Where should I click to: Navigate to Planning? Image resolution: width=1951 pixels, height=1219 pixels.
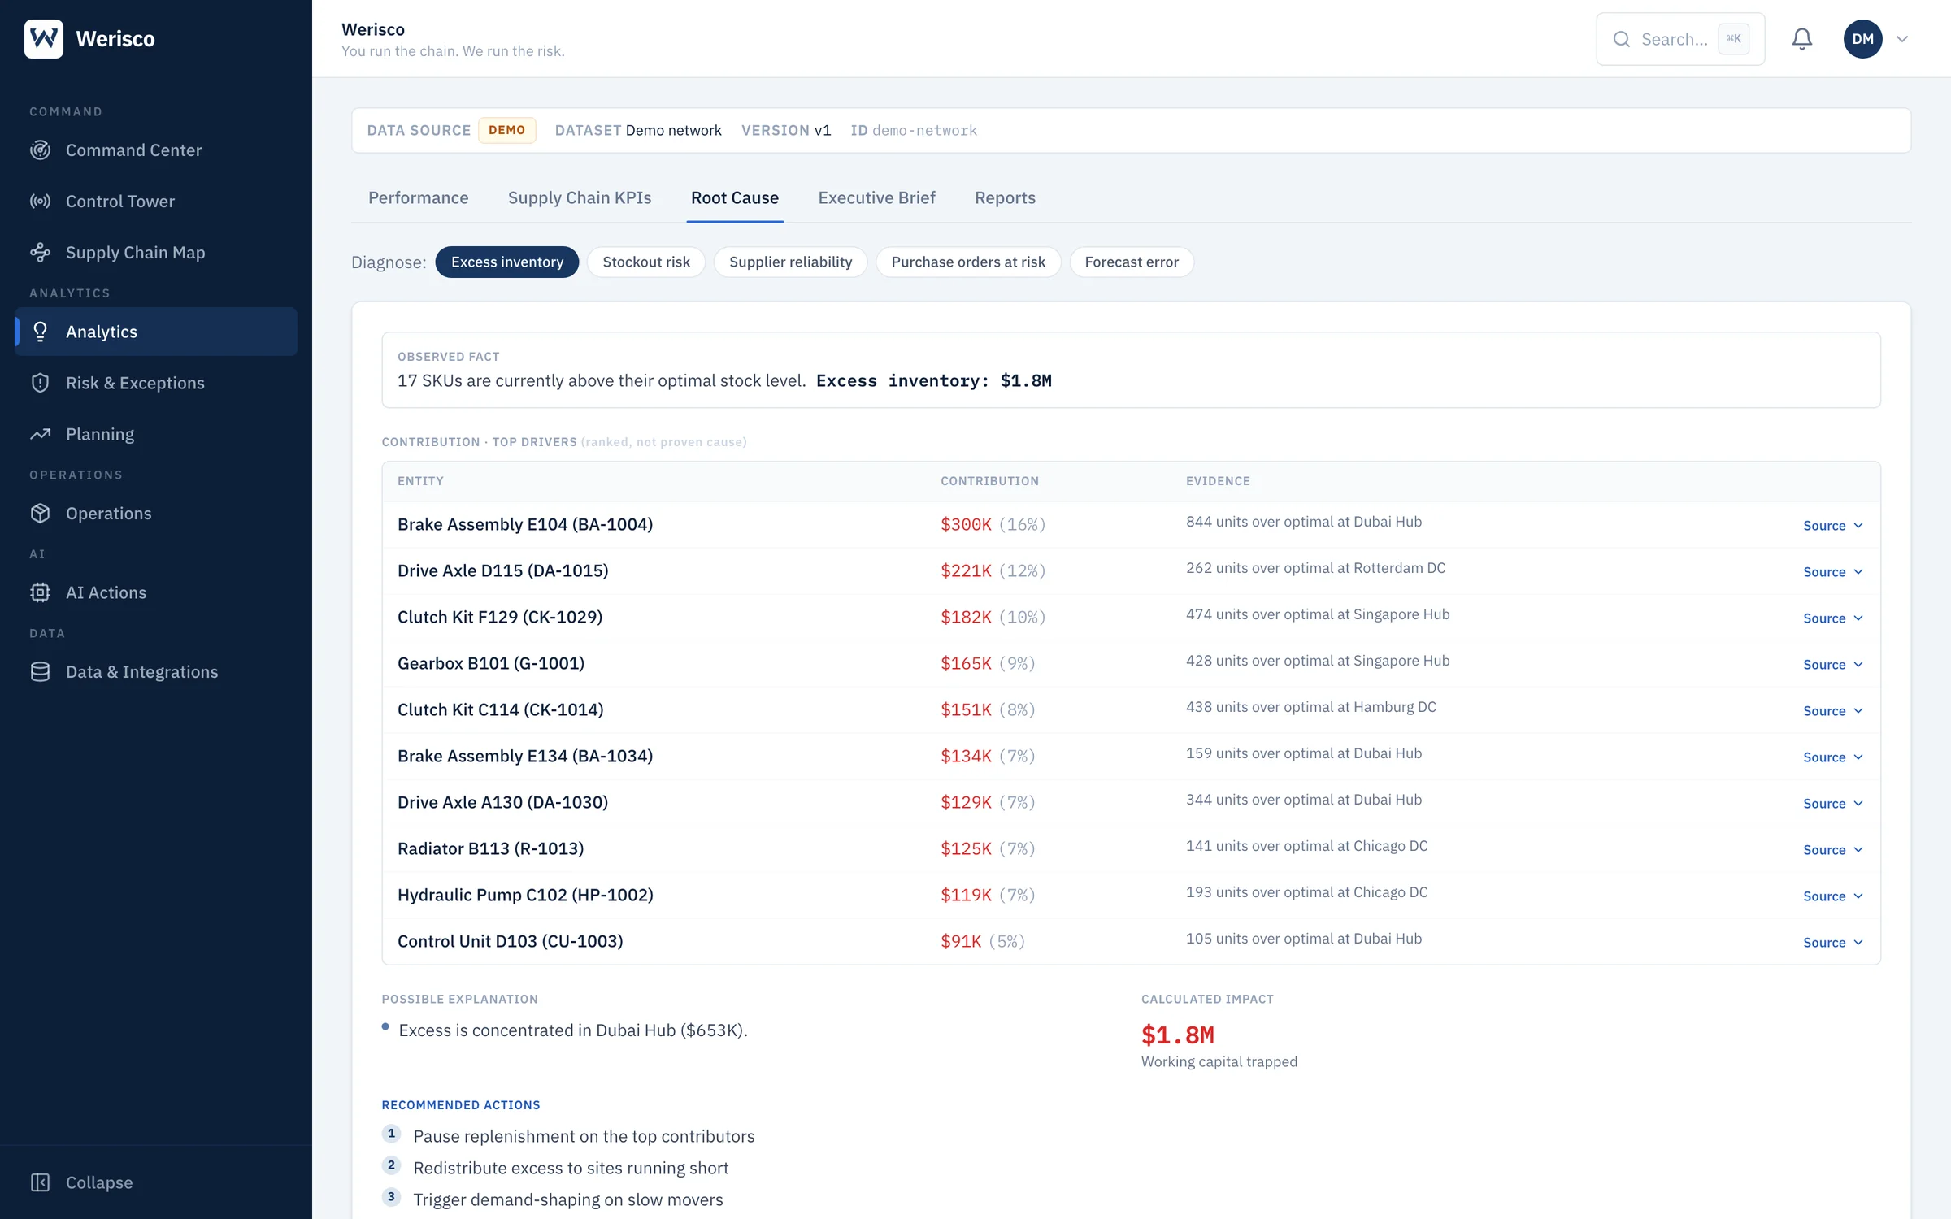(x=156, y=434)
